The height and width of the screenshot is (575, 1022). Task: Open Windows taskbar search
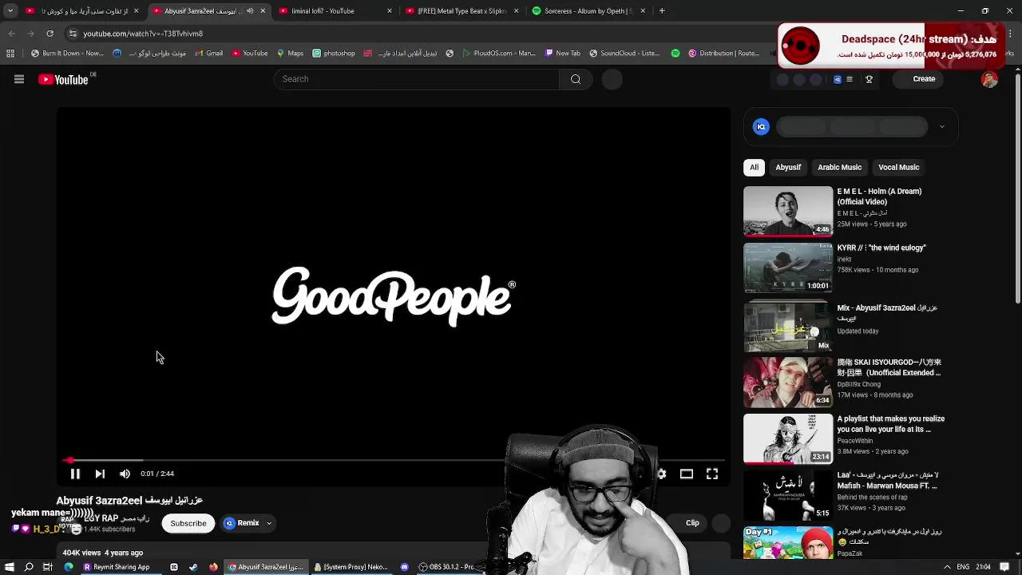(29, 567)
